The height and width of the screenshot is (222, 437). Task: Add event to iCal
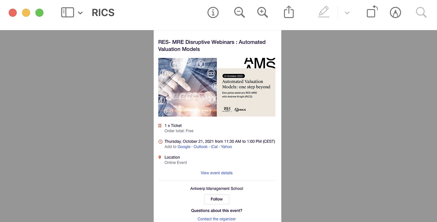click(214, 147)
